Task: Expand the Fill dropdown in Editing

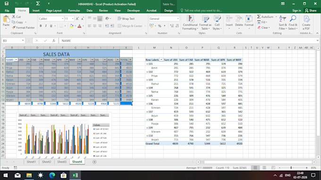Action: 266,22
